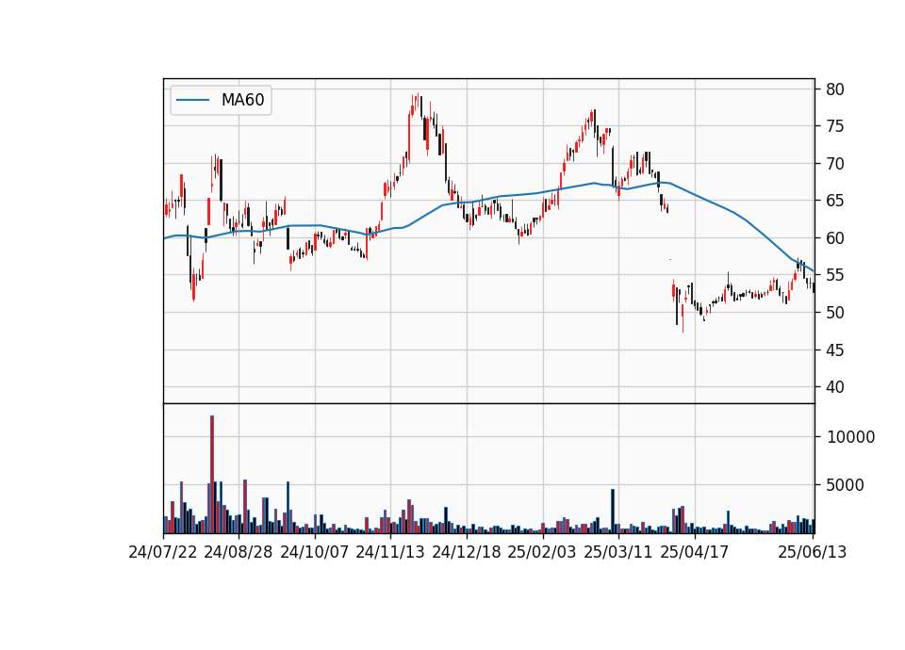
Task: Click the 70 price axis label
Action: [834, 164]
